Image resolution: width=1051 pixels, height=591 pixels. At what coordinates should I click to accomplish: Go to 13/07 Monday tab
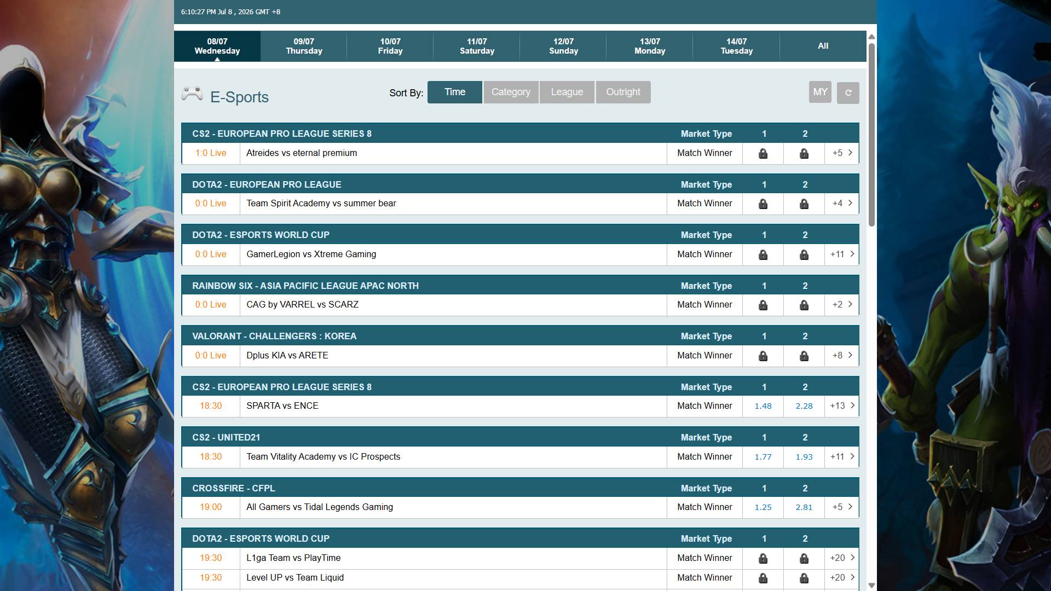click(650, 46)
